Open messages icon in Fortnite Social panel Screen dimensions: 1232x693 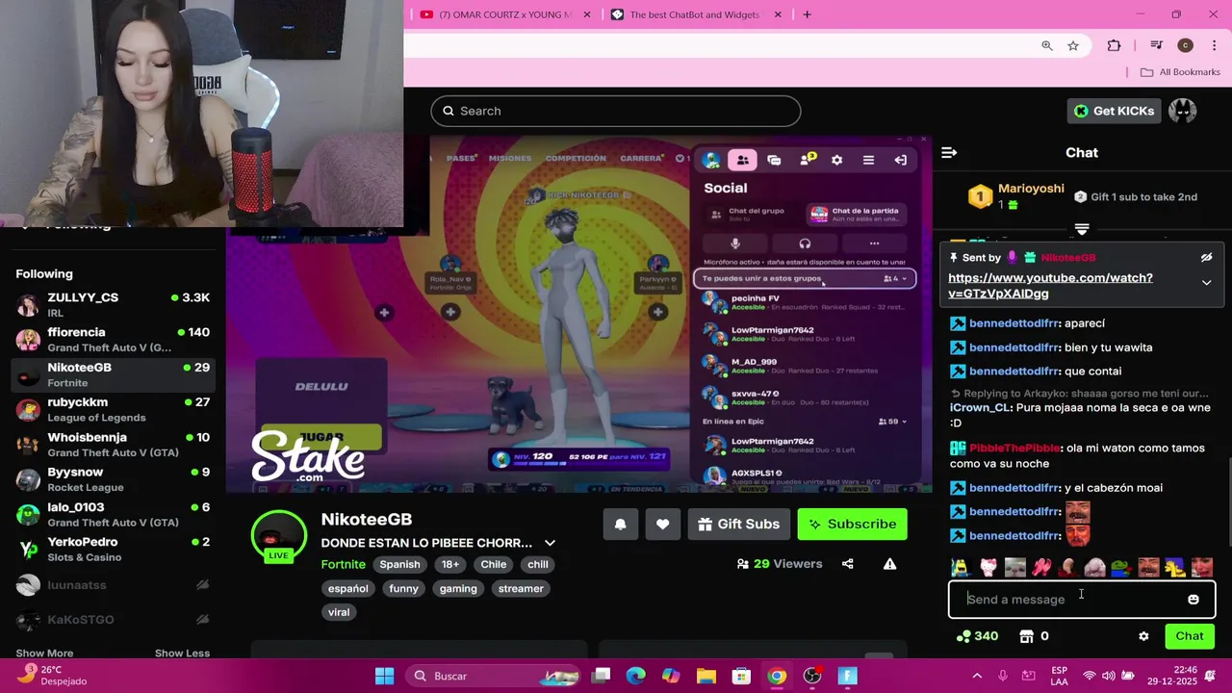(774, 160)
